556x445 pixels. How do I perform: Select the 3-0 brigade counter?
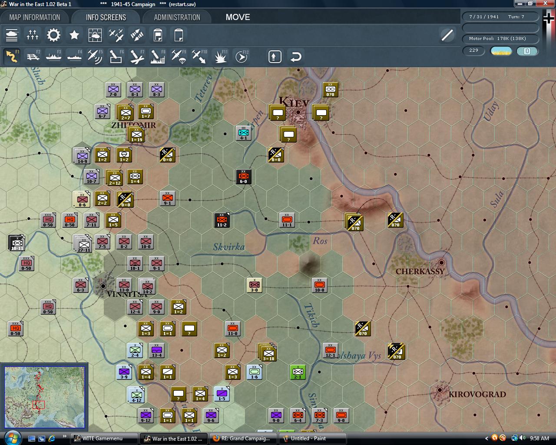pyautogui.click(x=254, y=285)
